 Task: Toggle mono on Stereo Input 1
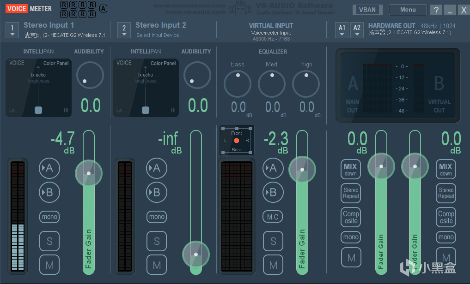click(49, 217)
